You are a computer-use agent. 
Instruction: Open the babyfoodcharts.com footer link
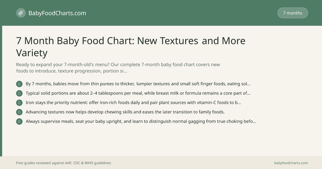(291, 163)
